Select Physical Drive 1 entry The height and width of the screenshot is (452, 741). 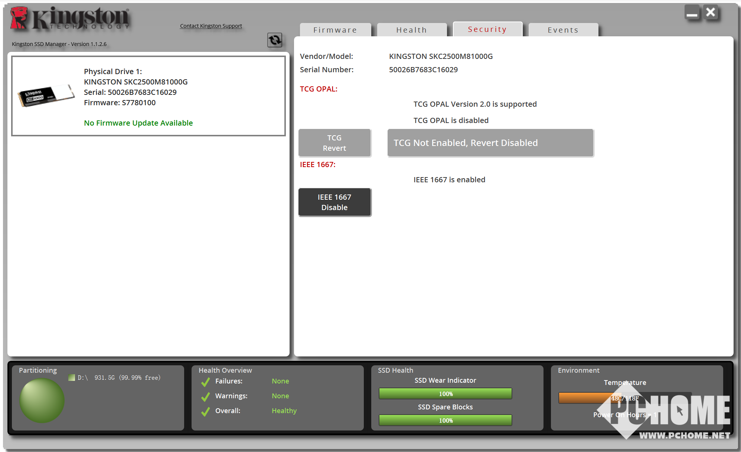click(148, 96)
